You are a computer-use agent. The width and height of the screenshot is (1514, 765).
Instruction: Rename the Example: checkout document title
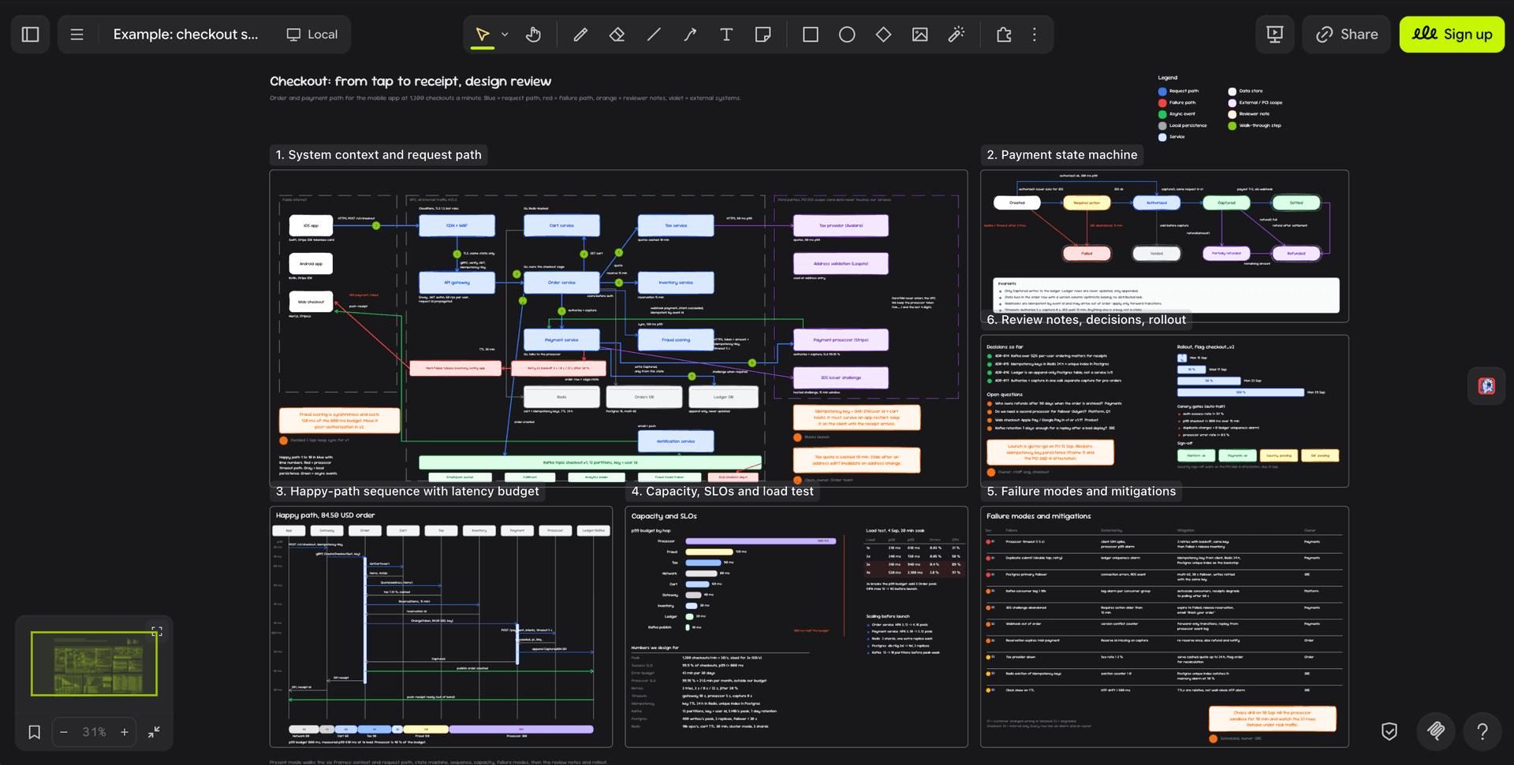pos(185,35)
